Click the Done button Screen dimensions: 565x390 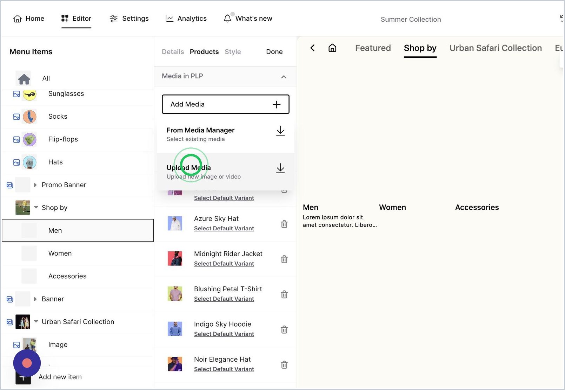(274, 52)
